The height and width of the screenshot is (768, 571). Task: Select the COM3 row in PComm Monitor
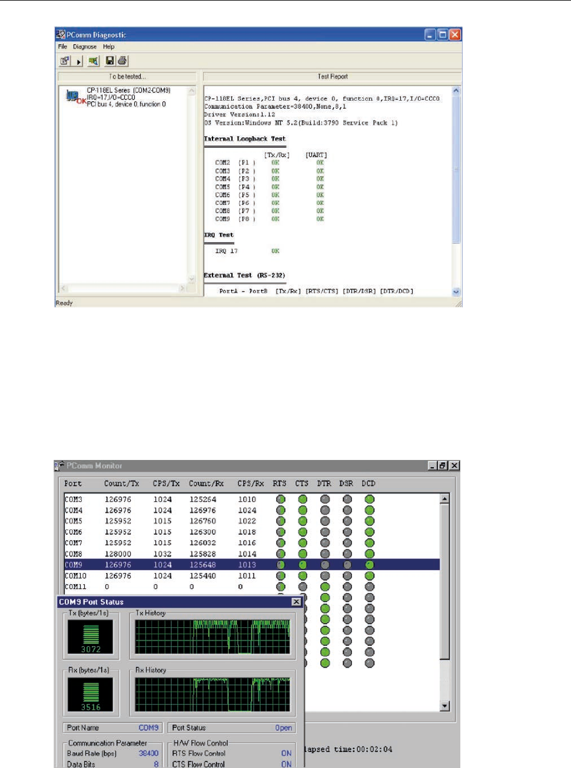252,499
